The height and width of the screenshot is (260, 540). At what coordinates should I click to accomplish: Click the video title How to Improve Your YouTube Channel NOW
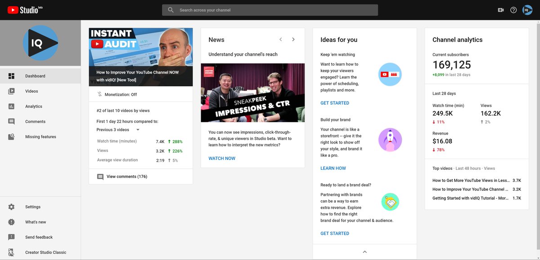coord(139,76)
